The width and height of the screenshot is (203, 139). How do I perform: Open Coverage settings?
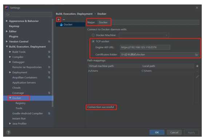click(18, 93)
